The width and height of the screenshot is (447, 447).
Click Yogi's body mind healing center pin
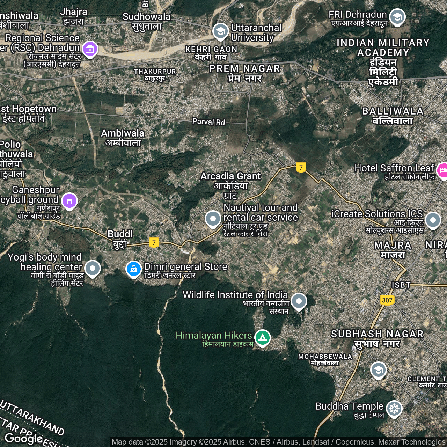pyautogui.click(x=93, y=268)
